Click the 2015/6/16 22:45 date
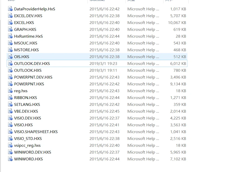 coord(104,111)
